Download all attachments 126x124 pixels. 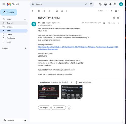72,82
